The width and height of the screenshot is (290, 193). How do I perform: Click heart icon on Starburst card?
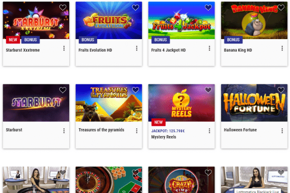[63, 90]
